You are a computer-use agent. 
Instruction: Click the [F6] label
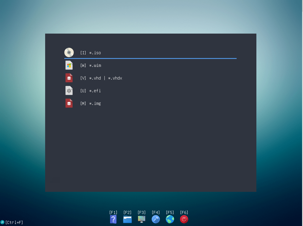point(184,212)
